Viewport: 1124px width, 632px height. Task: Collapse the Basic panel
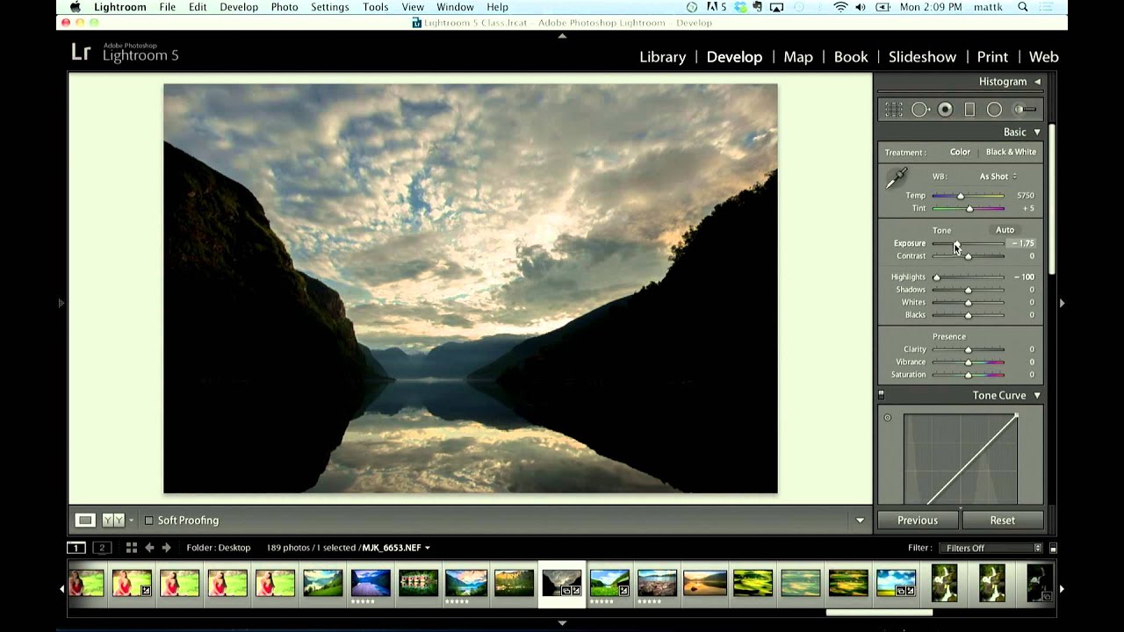pos(1037,133)
